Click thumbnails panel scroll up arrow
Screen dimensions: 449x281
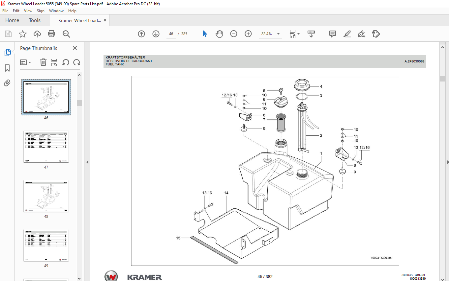click(x=79, y=75)
